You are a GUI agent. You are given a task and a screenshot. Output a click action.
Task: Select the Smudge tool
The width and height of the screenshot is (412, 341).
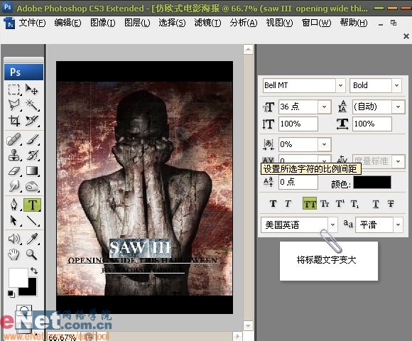pyautogui.click(x=14, y=186)
